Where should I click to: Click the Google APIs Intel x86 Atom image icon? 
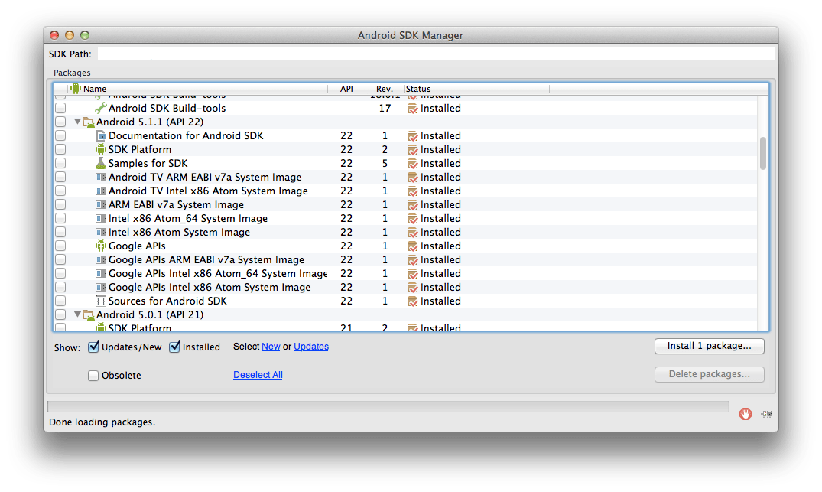(x=101, y=288)
